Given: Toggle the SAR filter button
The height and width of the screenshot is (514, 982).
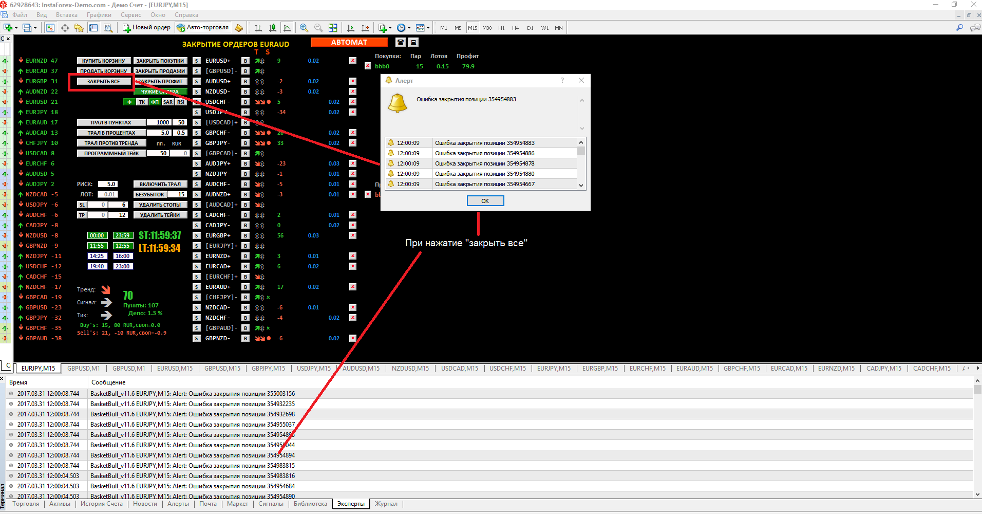Looking at the screenshot, I should (168, 102).
